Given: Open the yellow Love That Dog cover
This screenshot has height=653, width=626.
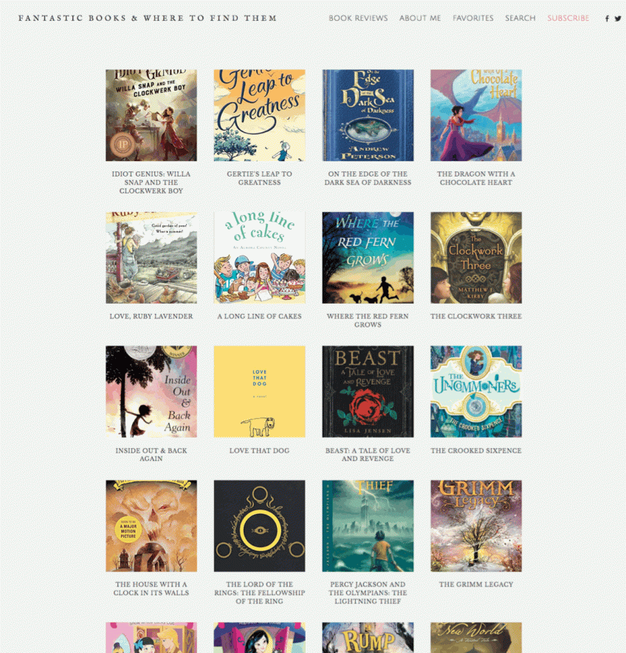Looking at the screenshot, I should pyautogui.click(x=259, y=392).
